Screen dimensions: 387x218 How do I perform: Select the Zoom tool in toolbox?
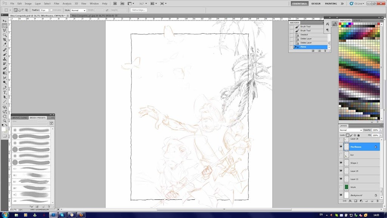pos(5,121)
